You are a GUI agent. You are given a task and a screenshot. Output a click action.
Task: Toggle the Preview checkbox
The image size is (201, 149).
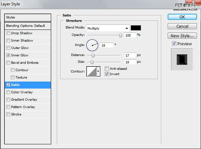click(174, 44)
